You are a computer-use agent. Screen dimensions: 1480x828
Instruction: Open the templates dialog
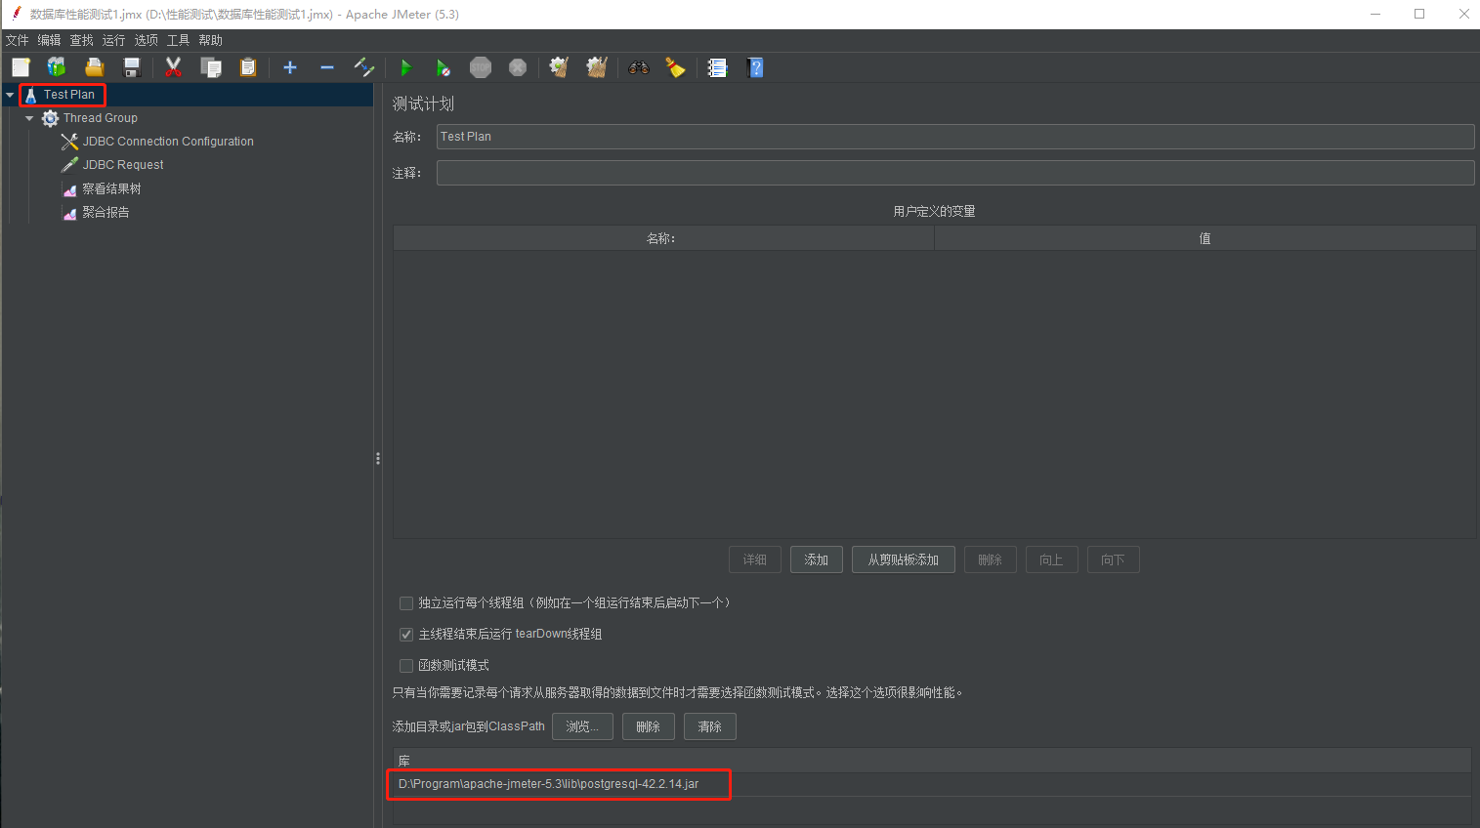click(56, 67)
